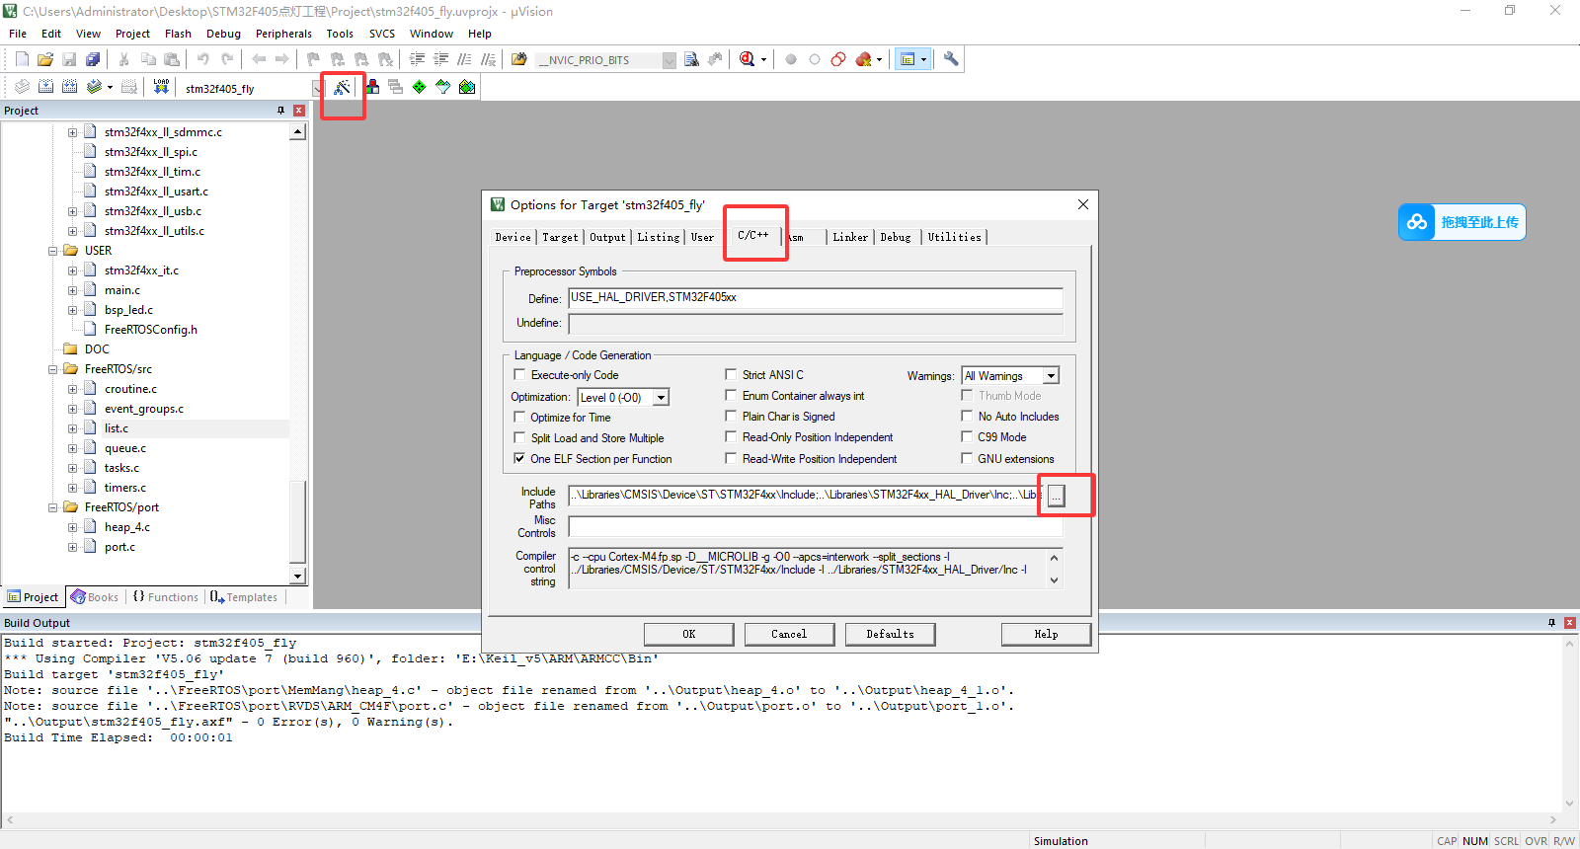This screenshot has height=849, width=1580.
Task: Click the OK button in options dialog
Action: coord(689,634)
